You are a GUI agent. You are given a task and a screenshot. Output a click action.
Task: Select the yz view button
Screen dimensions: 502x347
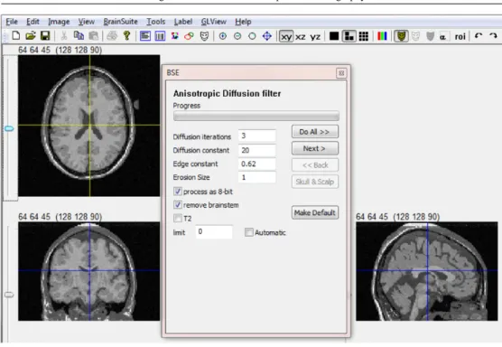pos(315,37)
